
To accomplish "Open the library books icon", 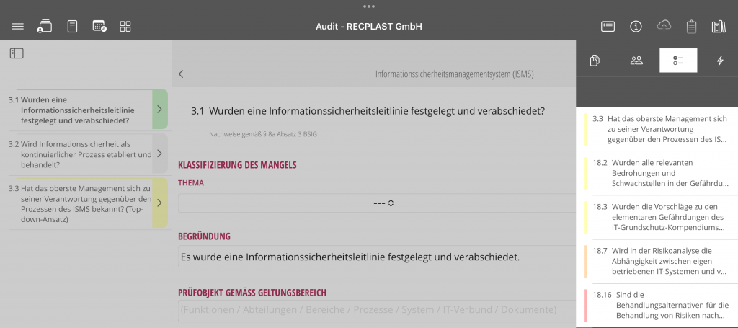I will (718, 27).
